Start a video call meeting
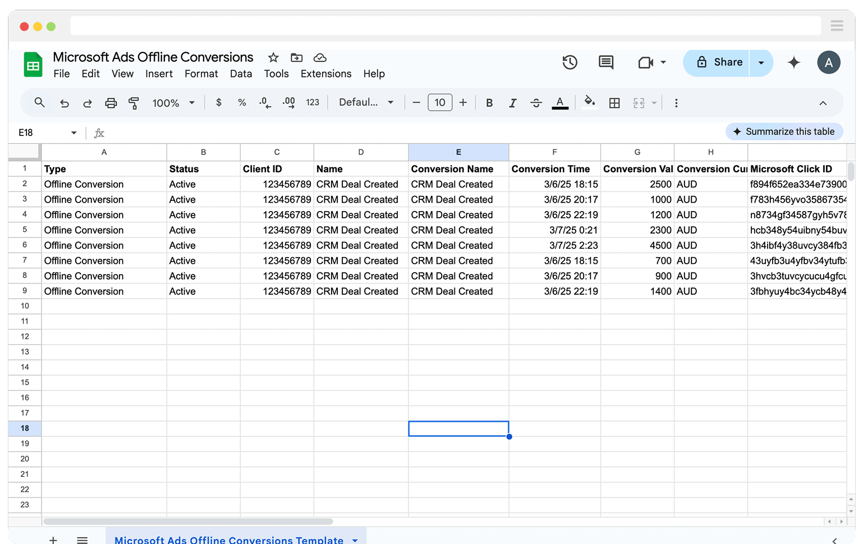This screenshot has width=863, height=544. [646, 62]
